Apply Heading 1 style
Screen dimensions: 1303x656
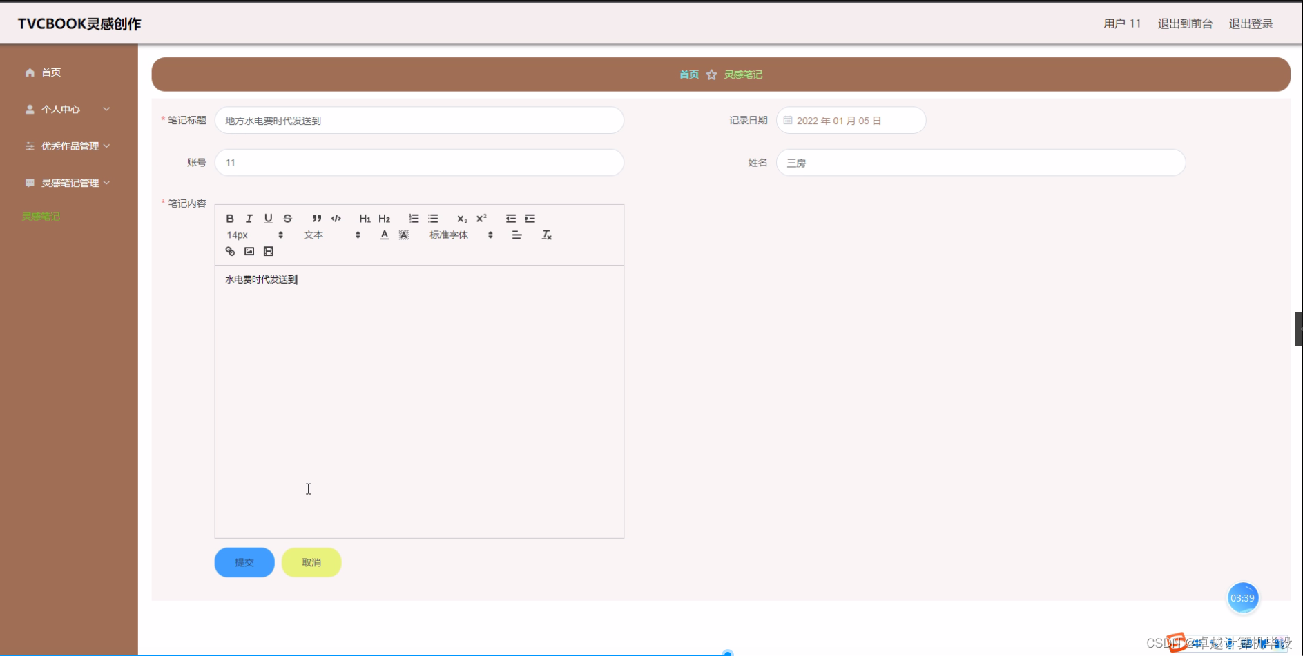(365, 219)
